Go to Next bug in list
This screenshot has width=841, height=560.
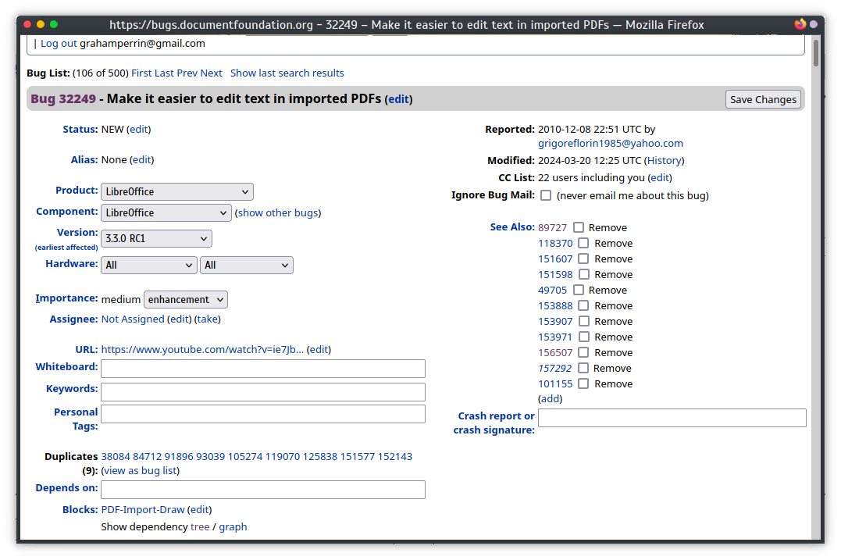[x=211, y=73]
